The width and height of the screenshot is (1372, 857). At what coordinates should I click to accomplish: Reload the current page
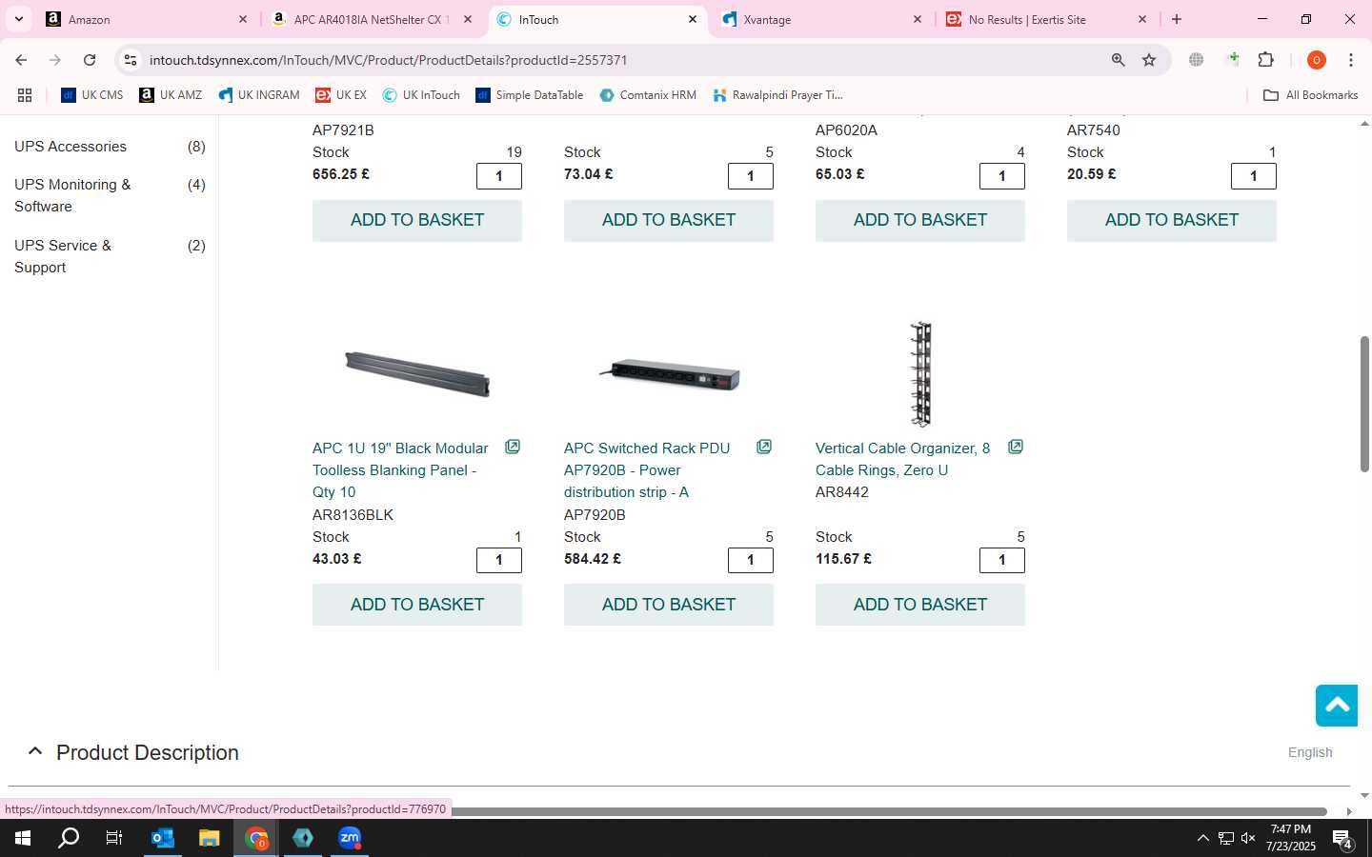coord(90,60)
